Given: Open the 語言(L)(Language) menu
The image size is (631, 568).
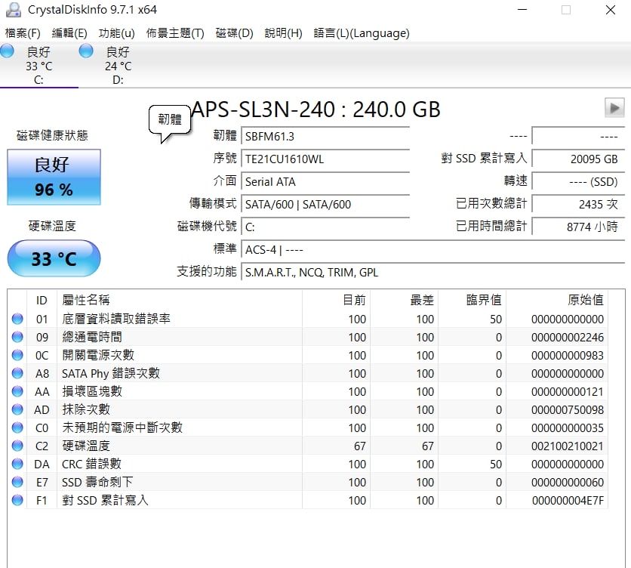Looking at the screenshot, I should point(361,33).
